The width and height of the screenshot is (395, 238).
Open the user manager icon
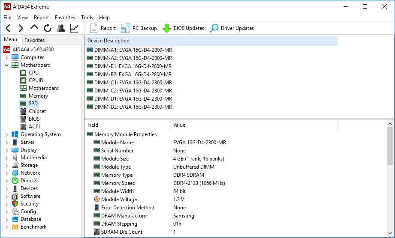coord(61,28)
